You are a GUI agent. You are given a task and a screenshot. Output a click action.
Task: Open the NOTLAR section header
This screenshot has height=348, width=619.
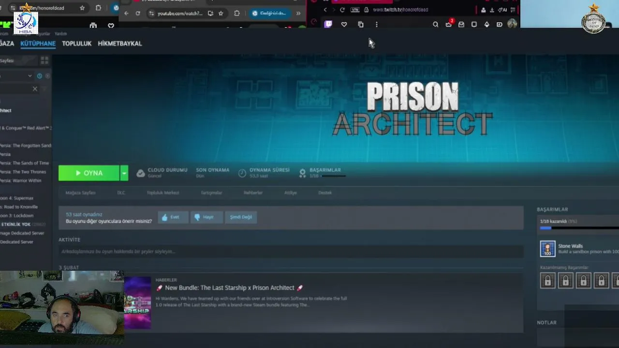[x=547, y=322]
